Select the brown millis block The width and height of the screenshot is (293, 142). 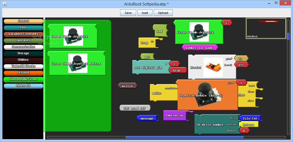[128, 86]
